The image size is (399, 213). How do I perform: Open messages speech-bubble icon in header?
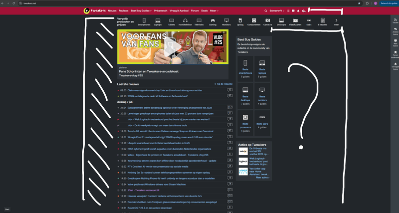(x=293, y=10)
